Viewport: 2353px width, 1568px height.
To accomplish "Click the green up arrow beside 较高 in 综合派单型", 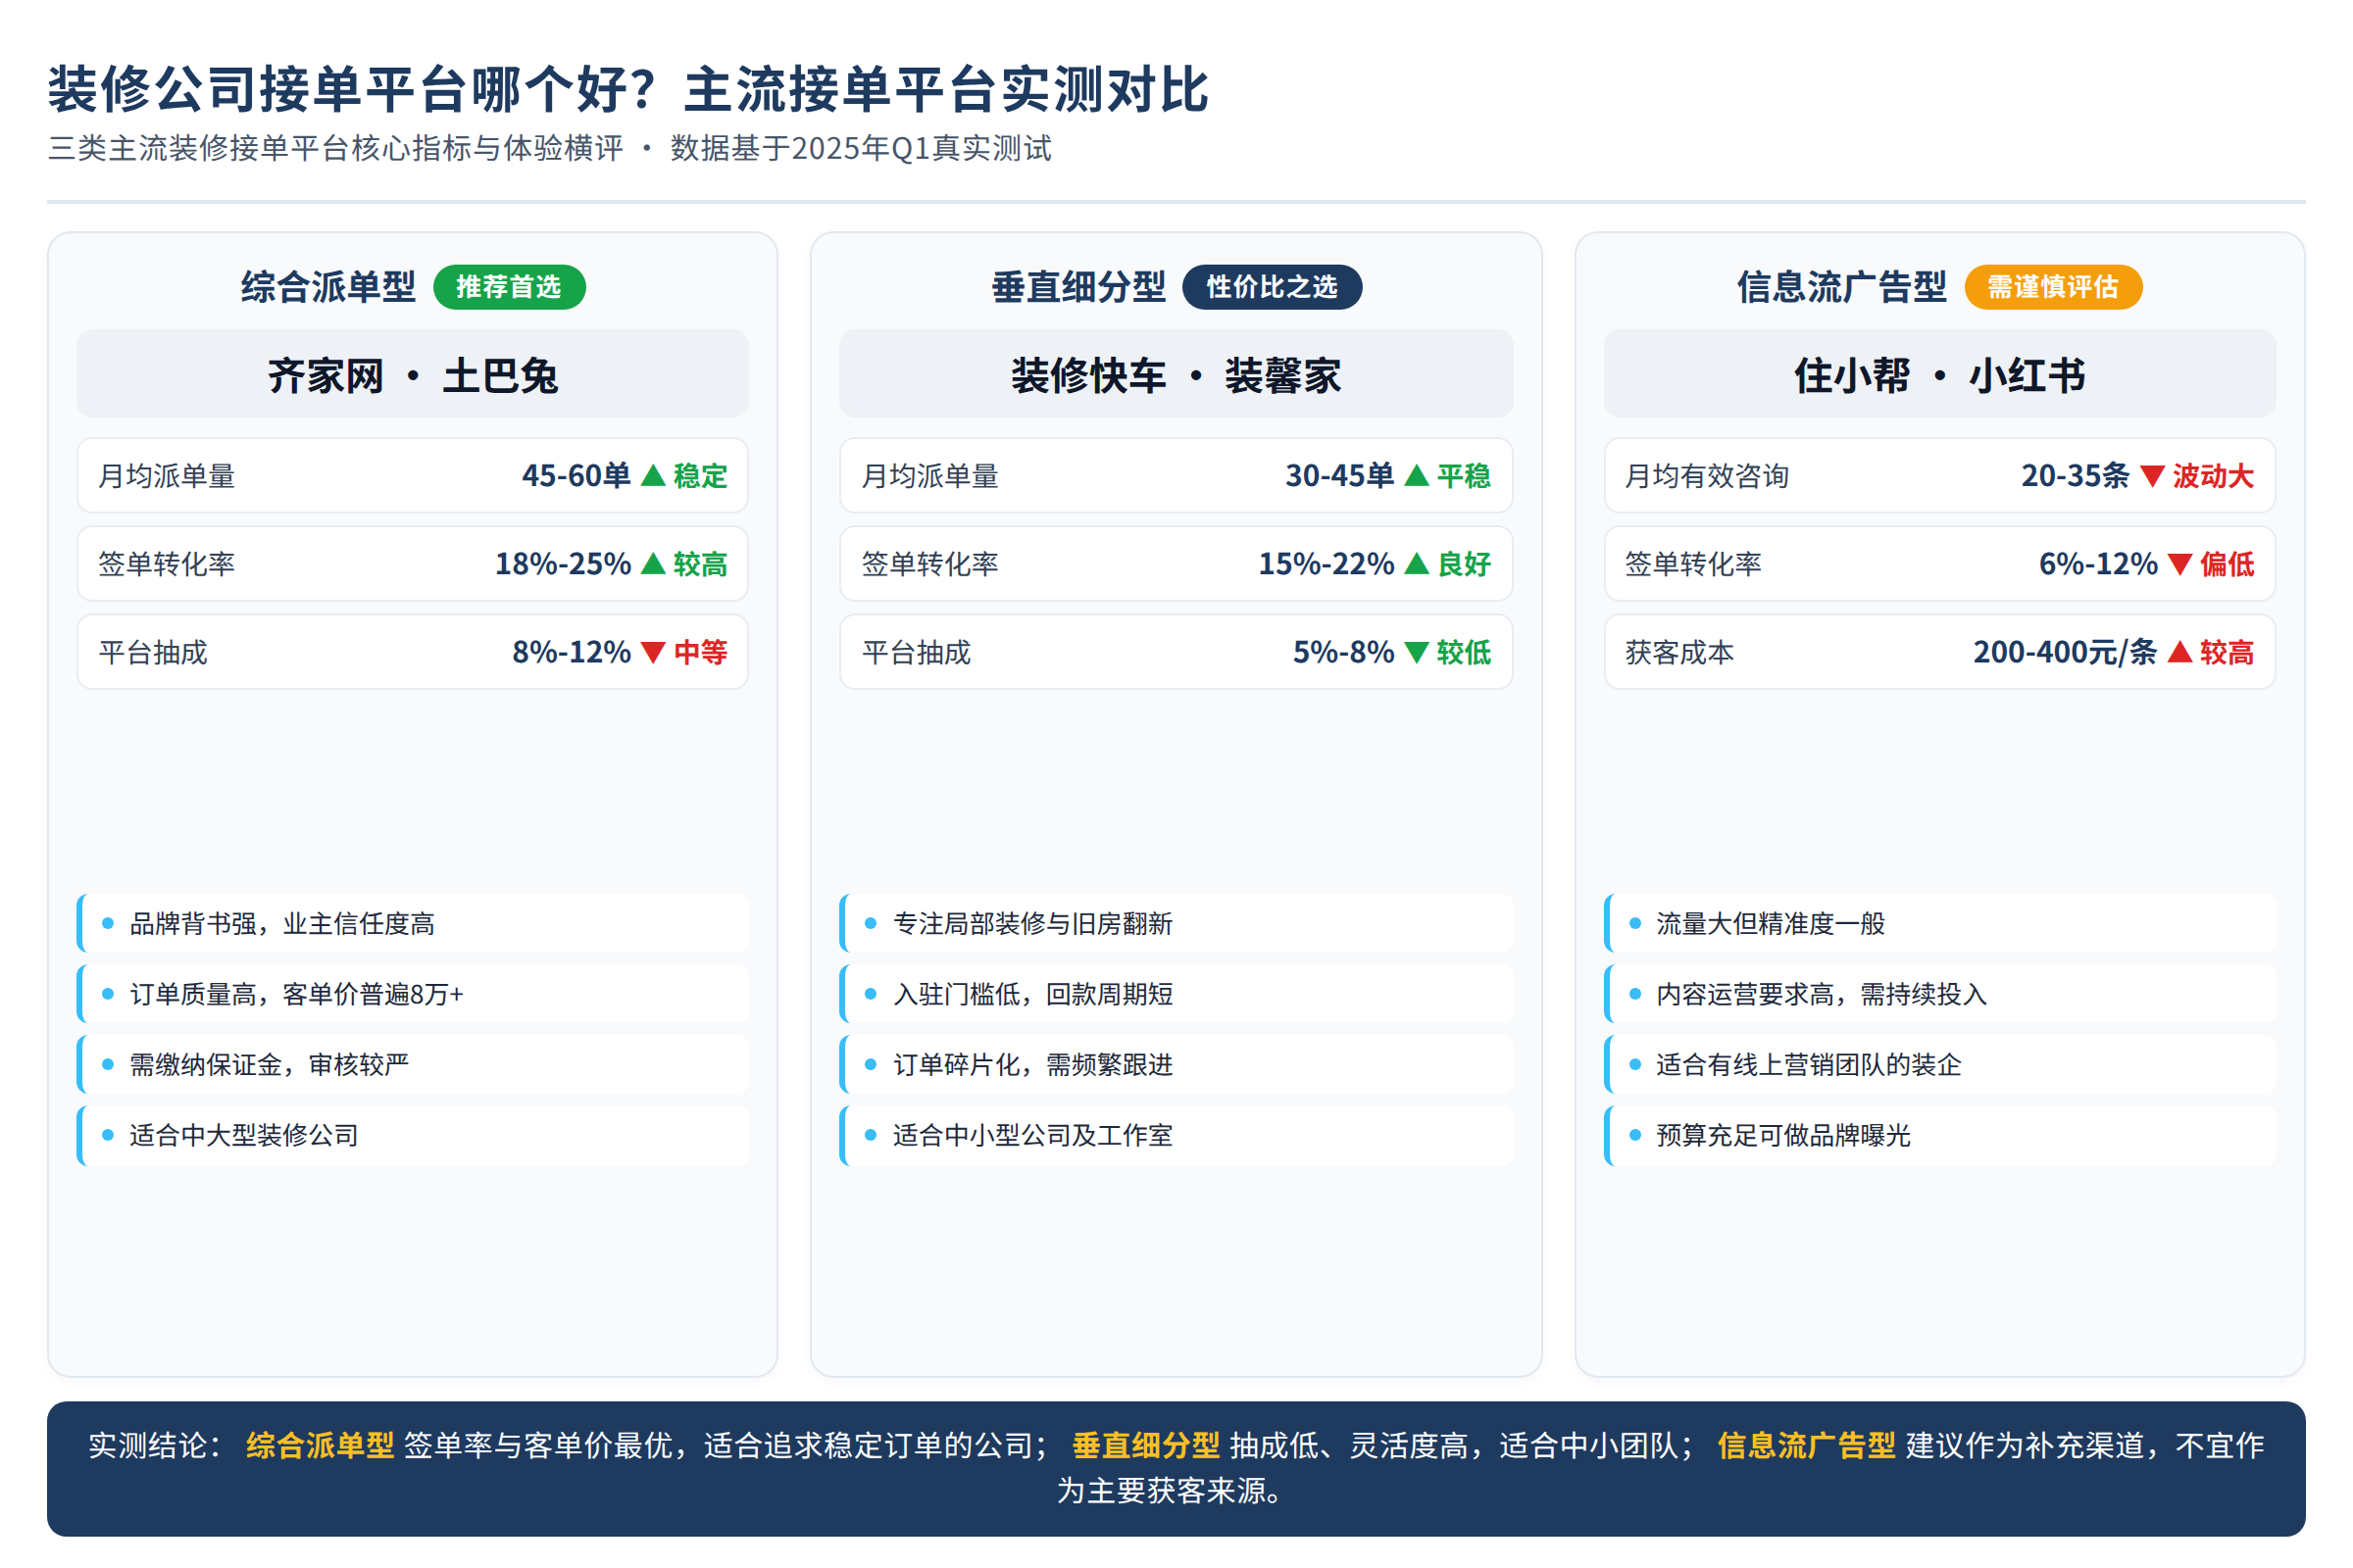I will pyautogui.click(x=652, y=563).
